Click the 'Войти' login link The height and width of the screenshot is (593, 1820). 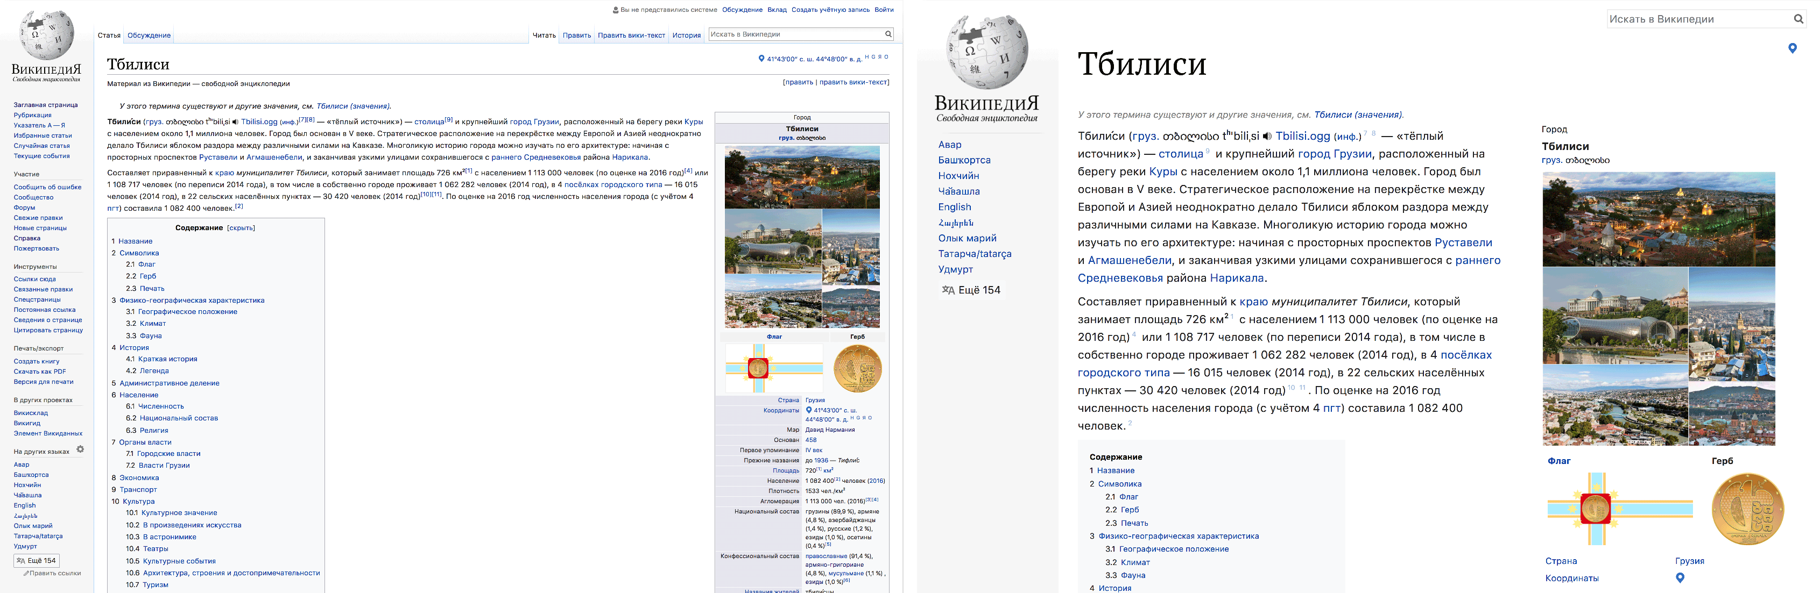(x=884, y=10)
